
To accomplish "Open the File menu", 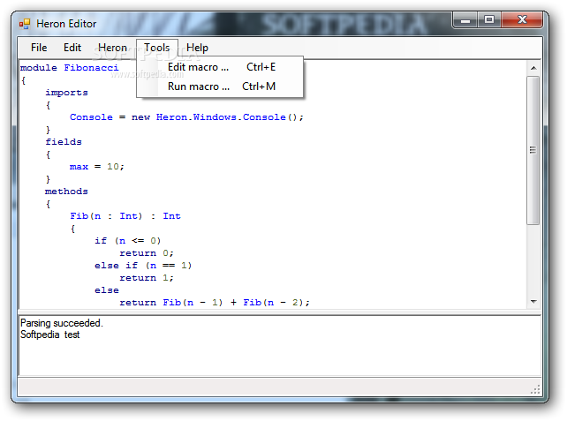I will (39, 48).
